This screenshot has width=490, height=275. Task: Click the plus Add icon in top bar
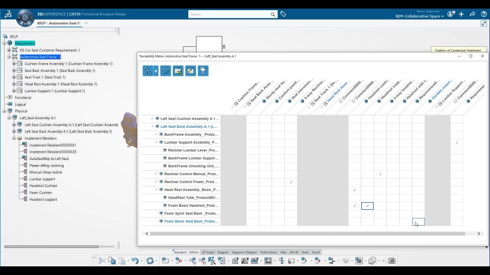pos(461,14)
